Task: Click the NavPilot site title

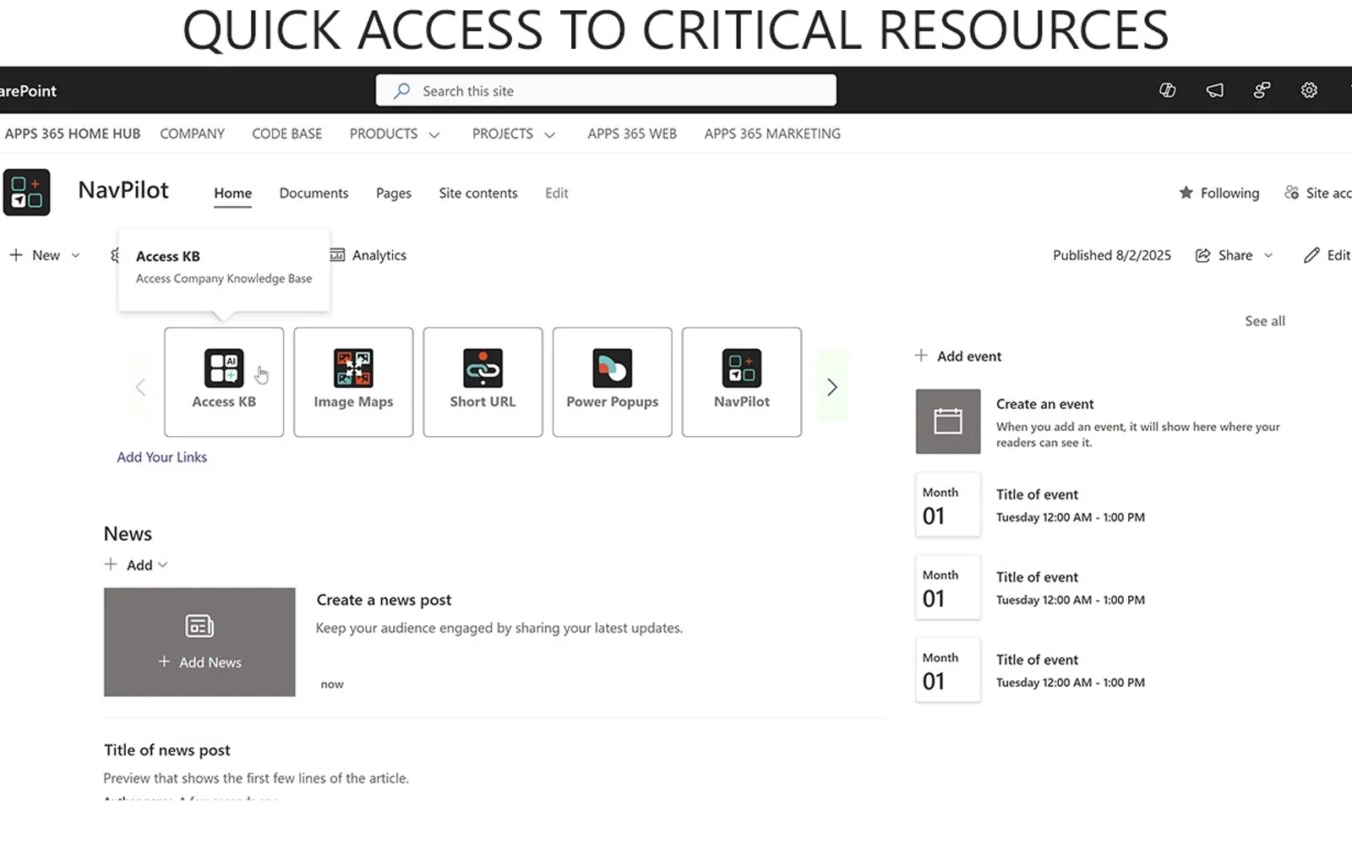Action: click(x=123, y=190)
